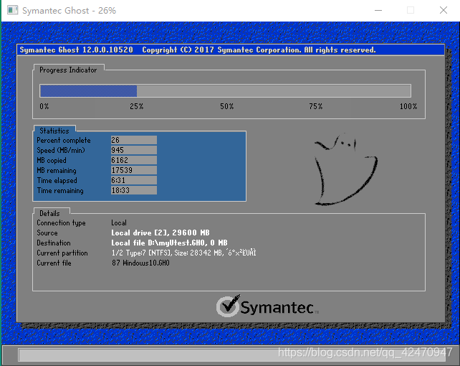Click the Time remaining label
This screenshot has width=460, height=366.
point(60,190)
